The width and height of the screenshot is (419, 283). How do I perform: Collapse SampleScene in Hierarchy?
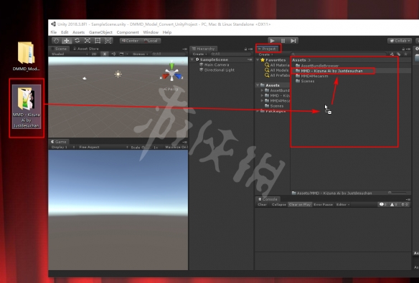(192, 59)
